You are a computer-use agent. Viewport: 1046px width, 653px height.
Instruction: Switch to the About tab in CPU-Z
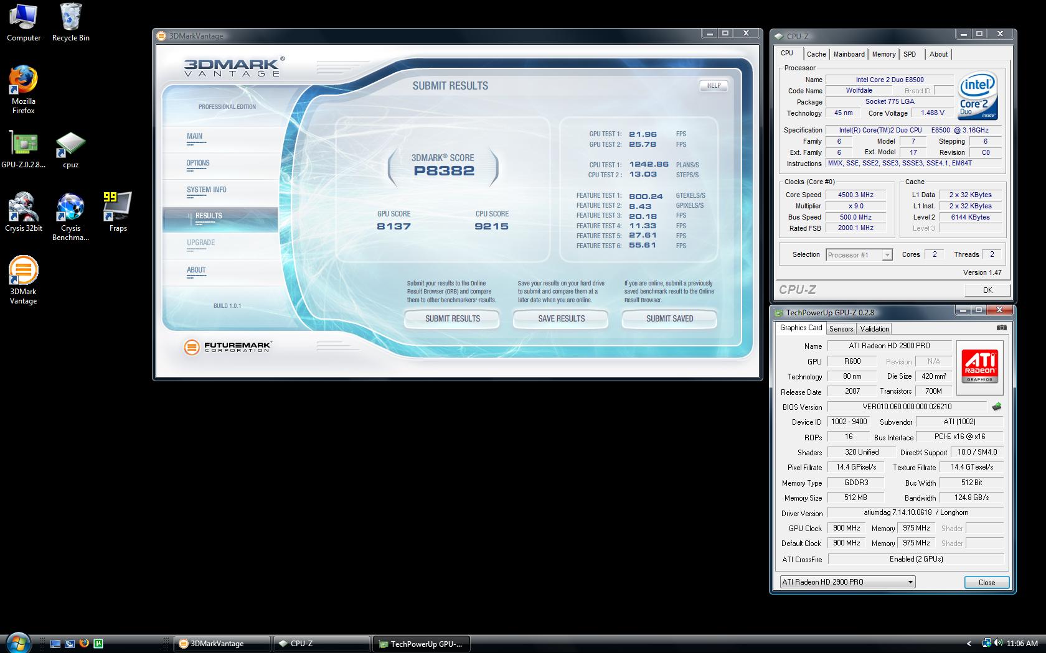(938, 54)
